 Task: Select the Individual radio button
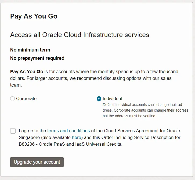pyautogui.click(x=99, y=99)
